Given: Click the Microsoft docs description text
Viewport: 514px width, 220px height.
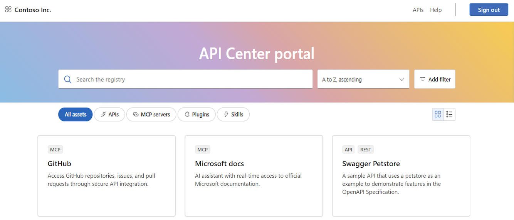Looking at the screenshot, I should [249, 180].
